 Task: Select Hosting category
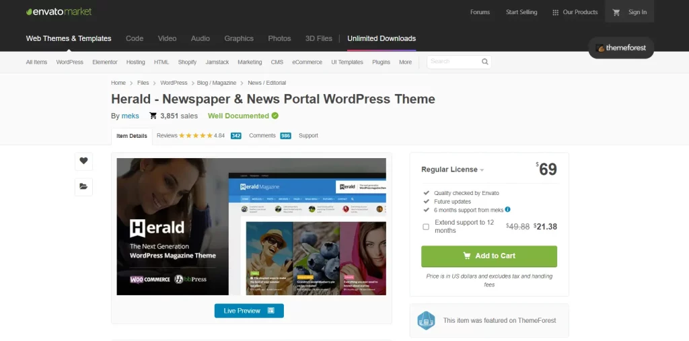point(136,63)
